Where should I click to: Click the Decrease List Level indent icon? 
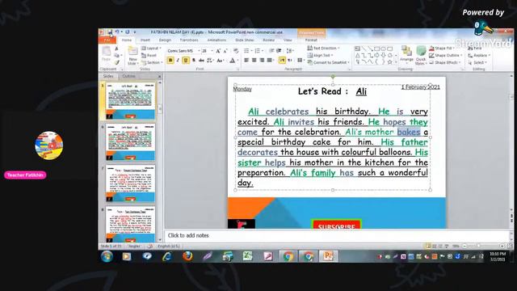pyautogui.click(x=271, y=51)
